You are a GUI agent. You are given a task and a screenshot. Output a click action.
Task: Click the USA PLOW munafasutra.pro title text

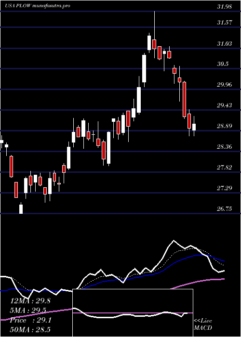pyautogui.click(x=38, y=6)
